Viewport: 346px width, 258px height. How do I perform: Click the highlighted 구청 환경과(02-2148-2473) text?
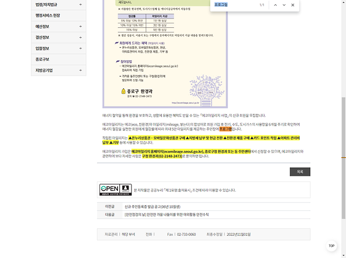(x=162, y=156)
